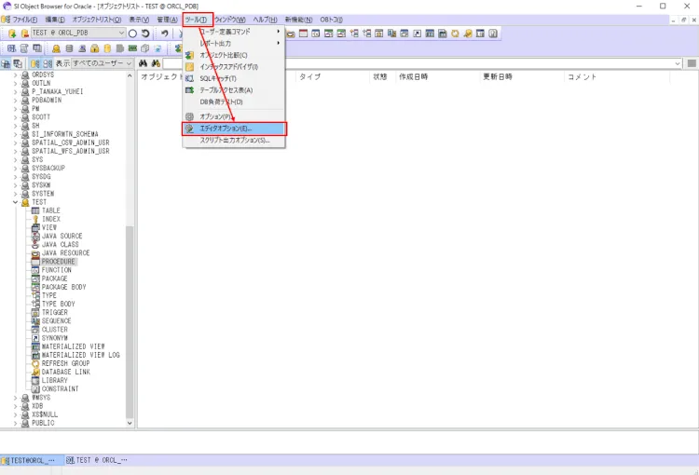699x475 pixels.
Task: Sort by the 作成日時 column header
Action: tap(437, 76)
